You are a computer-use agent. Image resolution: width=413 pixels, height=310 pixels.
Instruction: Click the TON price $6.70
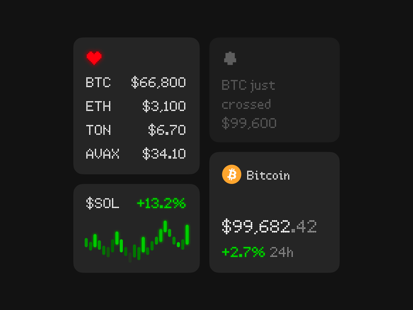click(x=167, y=130)
